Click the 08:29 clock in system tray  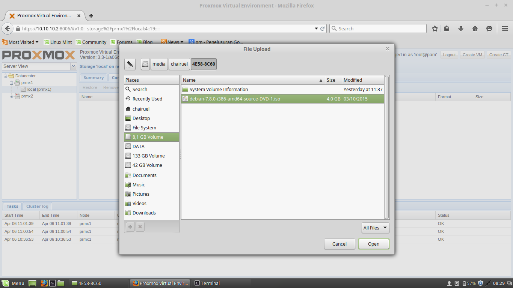coord(499,283)
